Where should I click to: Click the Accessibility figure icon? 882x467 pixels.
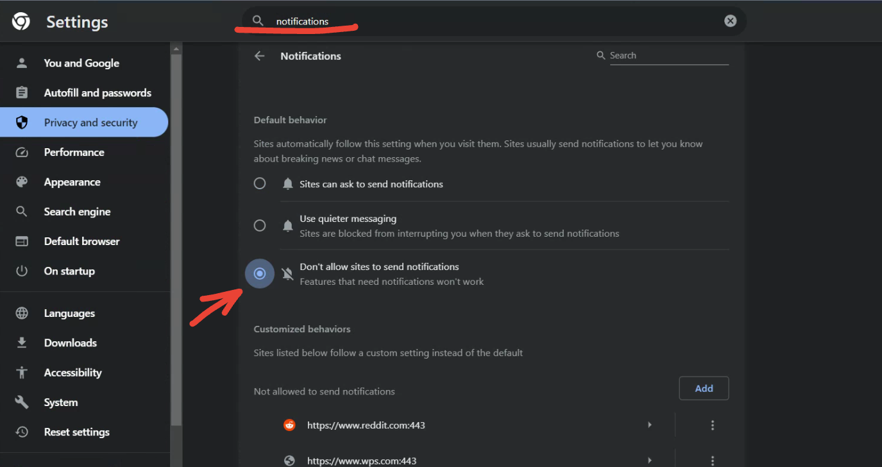[22, 373]
